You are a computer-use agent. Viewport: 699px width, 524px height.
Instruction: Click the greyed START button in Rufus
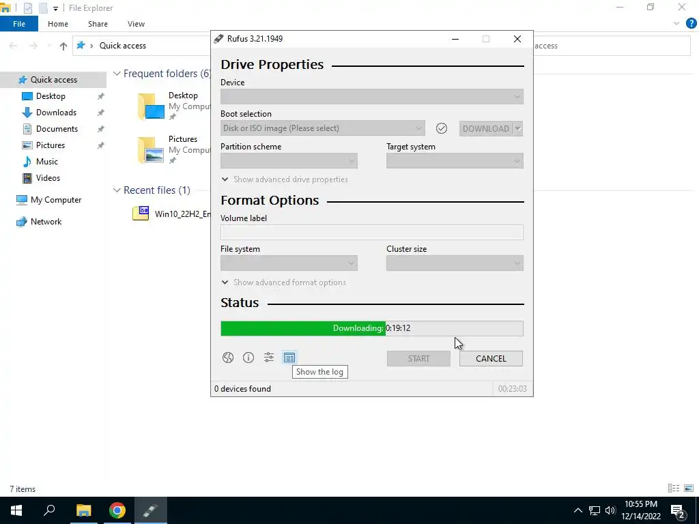[x=418, y=359]
